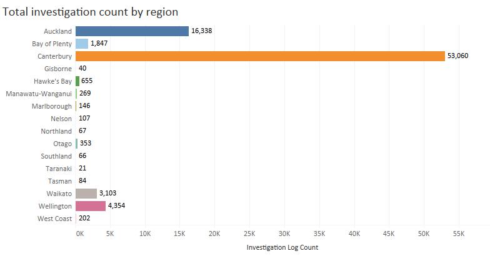Click the Marlborough region label

pyautogui.click(x=52, y=106)
